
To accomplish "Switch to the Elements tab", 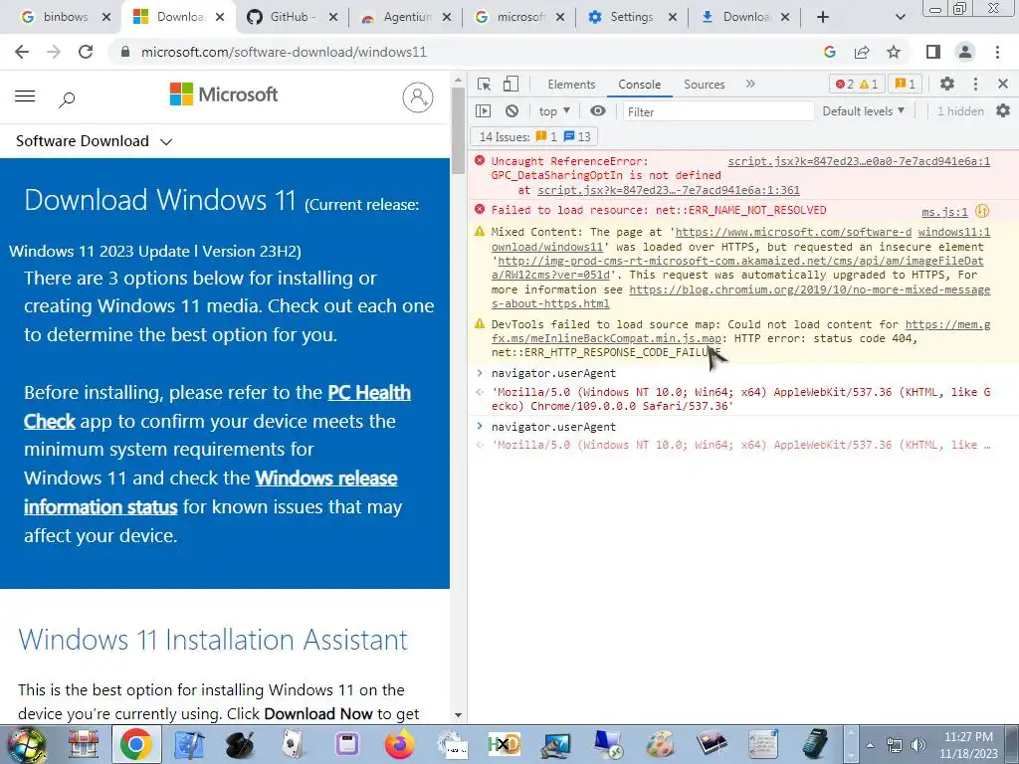I will pos(571,85).
